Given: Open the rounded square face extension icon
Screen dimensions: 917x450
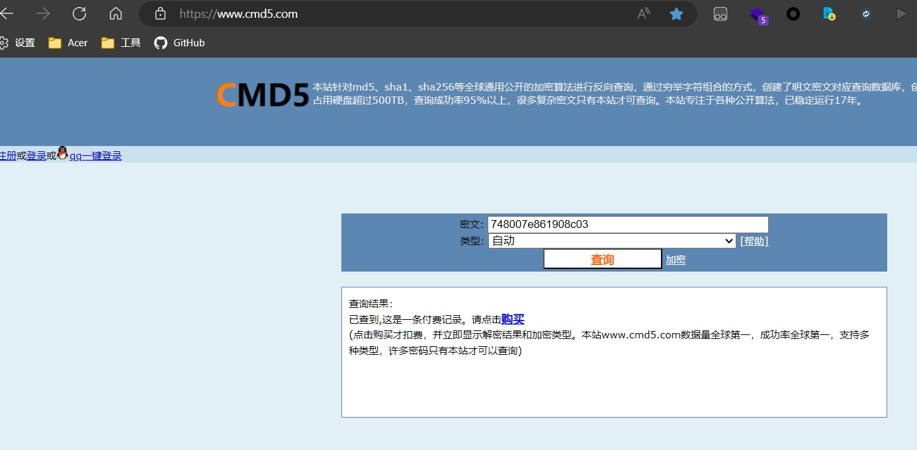Looking at the screenshot, I should [x=720, y=14].
